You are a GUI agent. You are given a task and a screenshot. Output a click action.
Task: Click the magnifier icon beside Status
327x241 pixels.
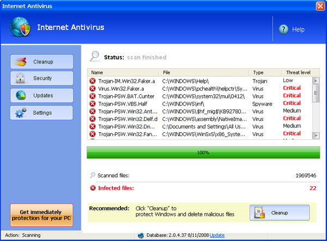pos(95,57)
